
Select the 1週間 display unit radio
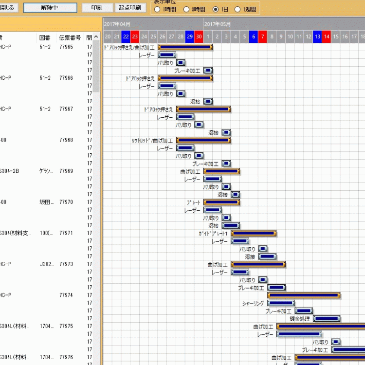click(237, 9)
